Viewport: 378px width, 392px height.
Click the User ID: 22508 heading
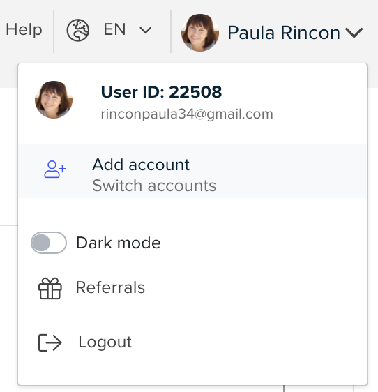(161, 92)
